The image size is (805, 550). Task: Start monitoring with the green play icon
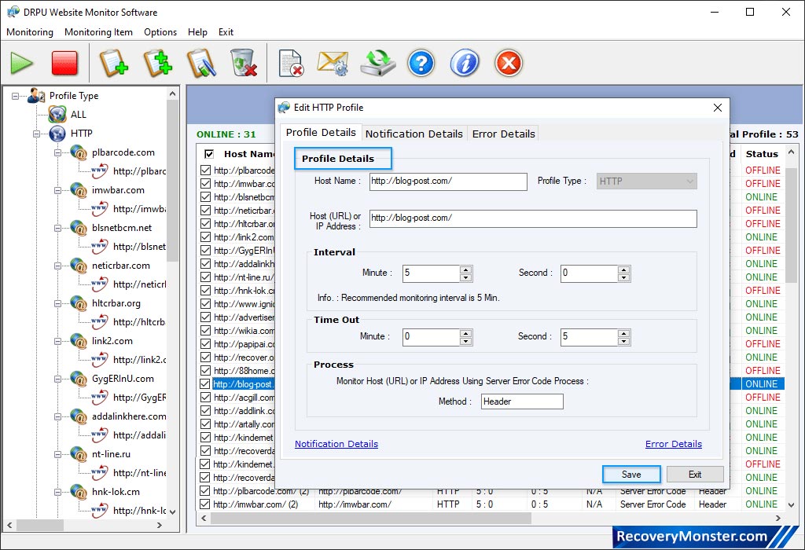21,63
